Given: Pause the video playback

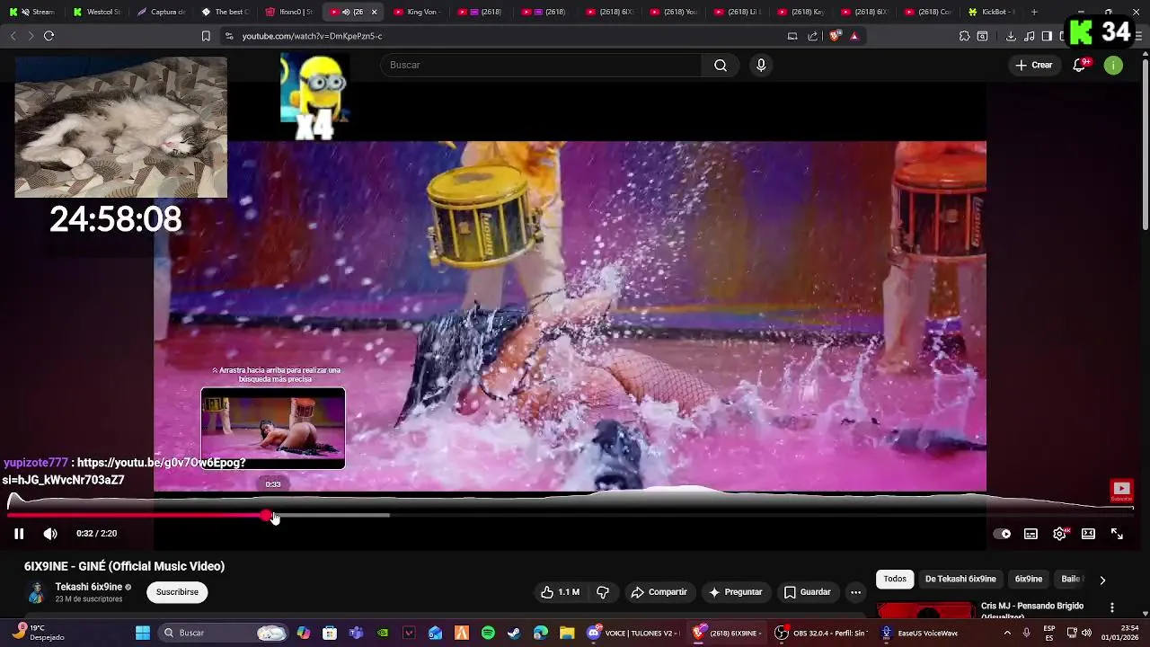Looking at the screenshot, I should coord(19,534).
